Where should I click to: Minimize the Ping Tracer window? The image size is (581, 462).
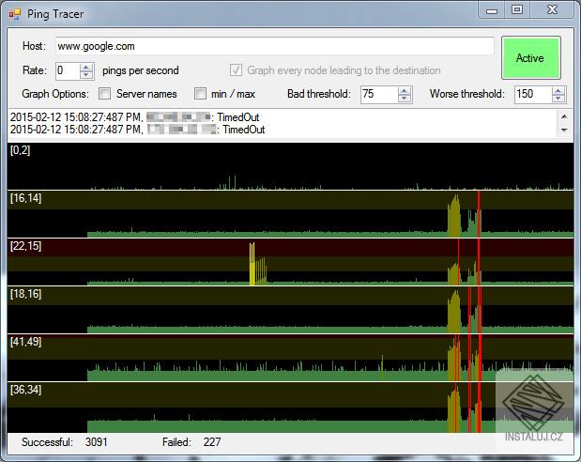(x=492, y=10)
